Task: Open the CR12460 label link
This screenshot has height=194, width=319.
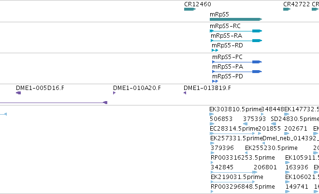Action: point(198,4)
